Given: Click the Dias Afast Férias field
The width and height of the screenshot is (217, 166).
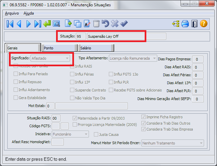Looking at the screenshot, I should click(198, 75).
